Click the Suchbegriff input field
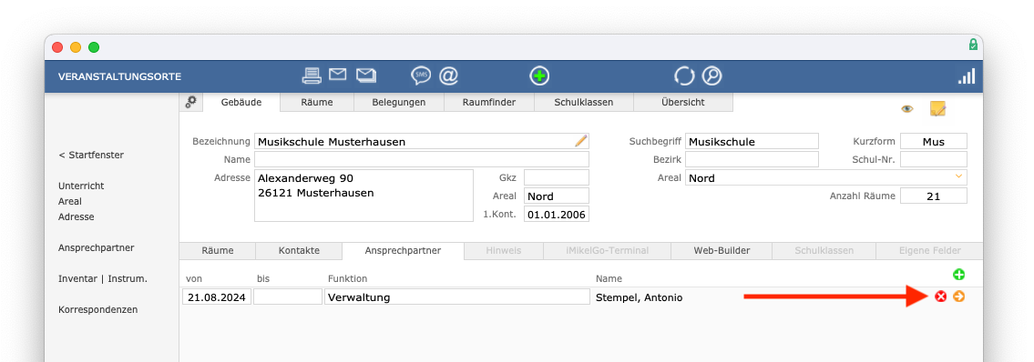Image resolution: width=1034 pixels, height=362 pixels. [x=752, y=142]
